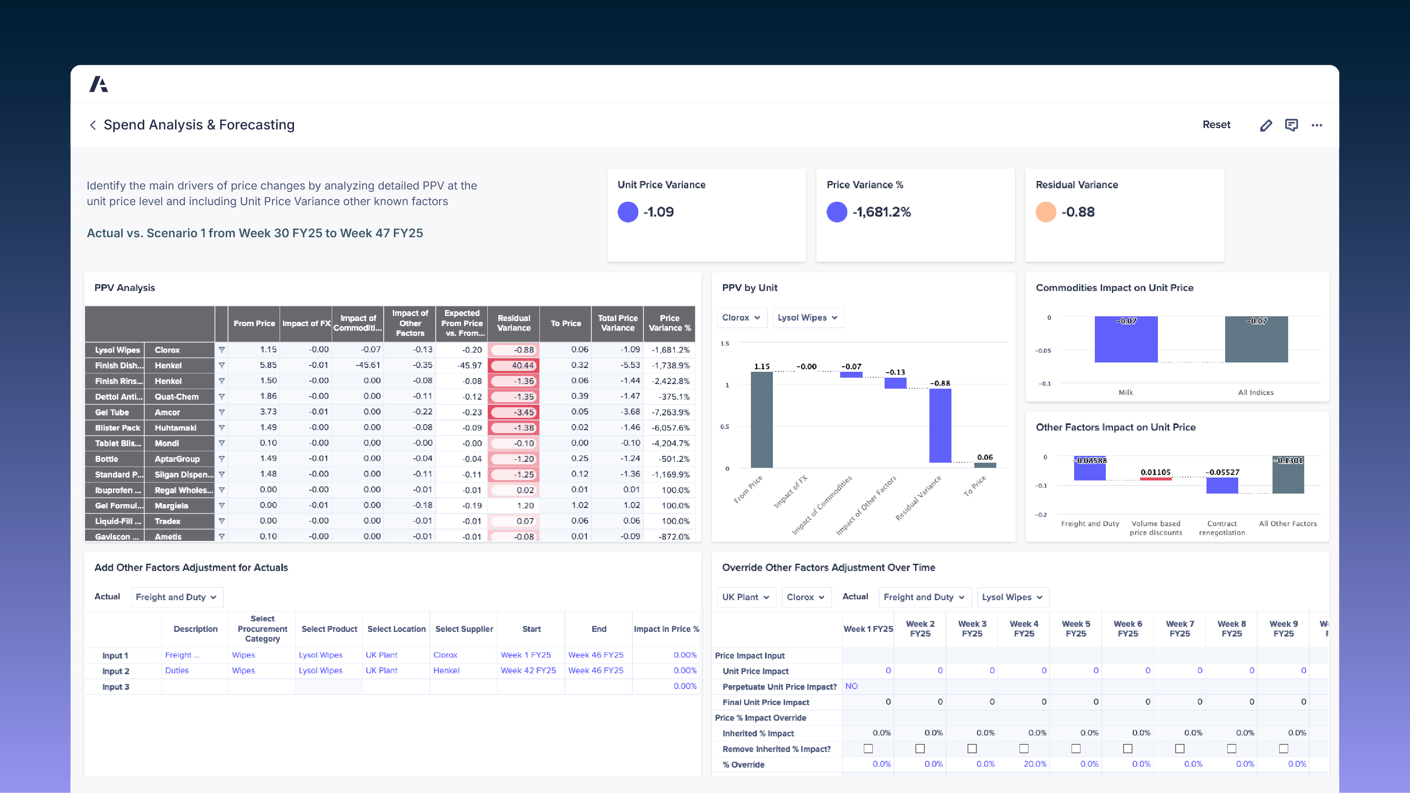Expand the UK Plant dropdown
Image resolution: width=1410 pixels, height=793 pixels.
(745, 597)
